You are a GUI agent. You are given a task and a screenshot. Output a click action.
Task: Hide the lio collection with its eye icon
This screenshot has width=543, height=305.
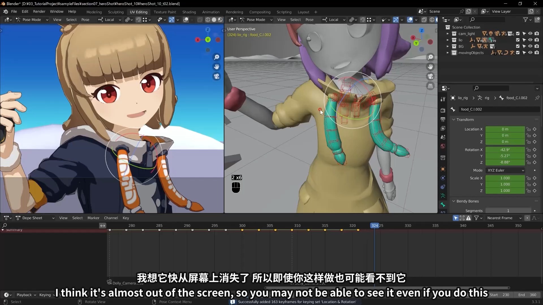(x=530, y=40)
